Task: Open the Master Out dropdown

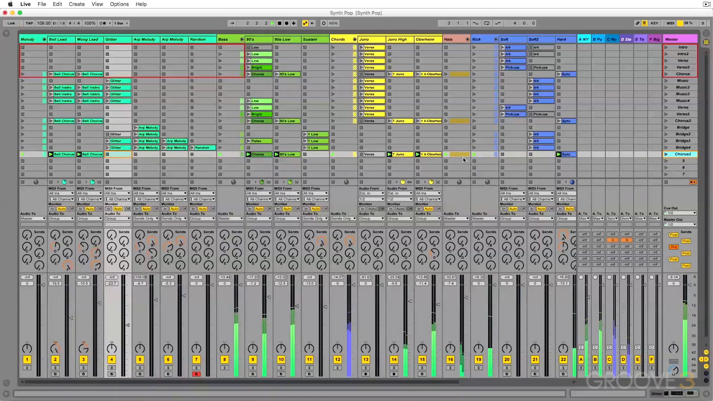Action: 680,224
